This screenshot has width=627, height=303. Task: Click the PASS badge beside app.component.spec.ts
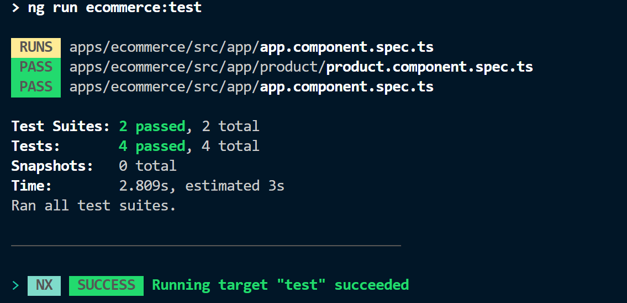(x=36, y=87)
